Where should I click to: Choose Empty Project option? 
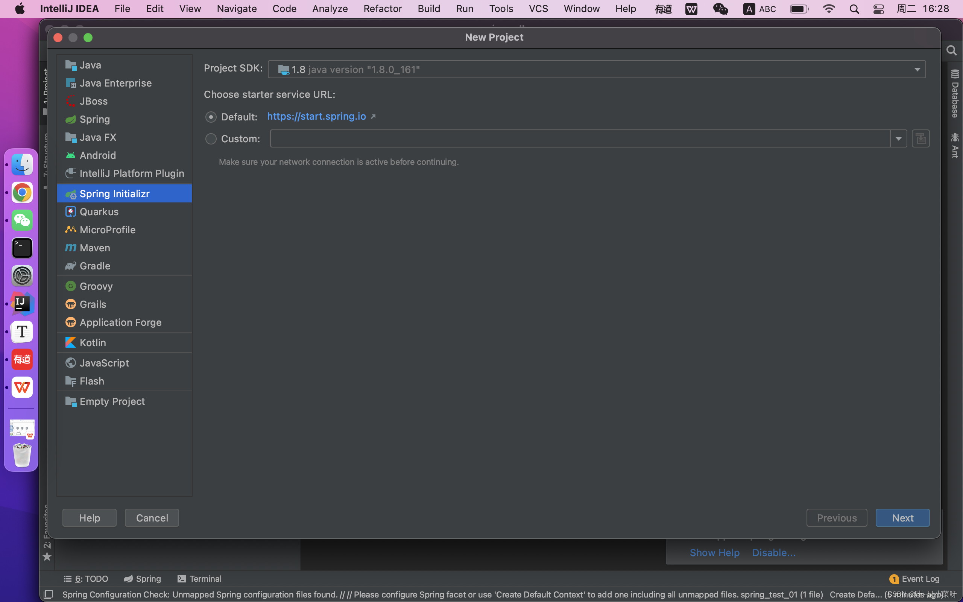tap(124, 401)
